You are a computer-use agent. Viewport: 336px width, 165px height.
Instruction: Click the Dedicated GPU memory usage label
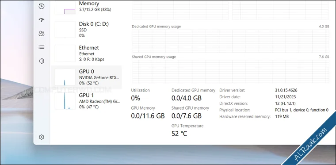coord(156,27)
